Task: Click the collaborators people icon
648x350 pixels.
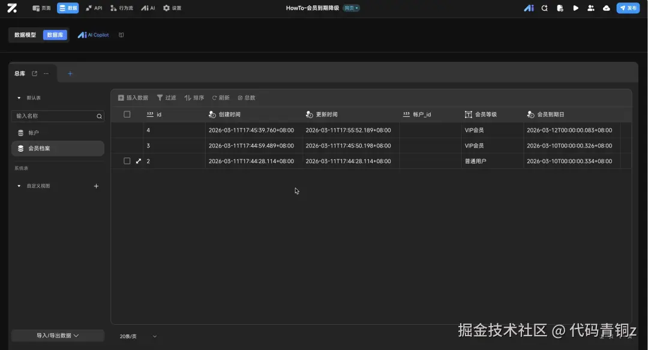Action: click(x=591, y=8)
